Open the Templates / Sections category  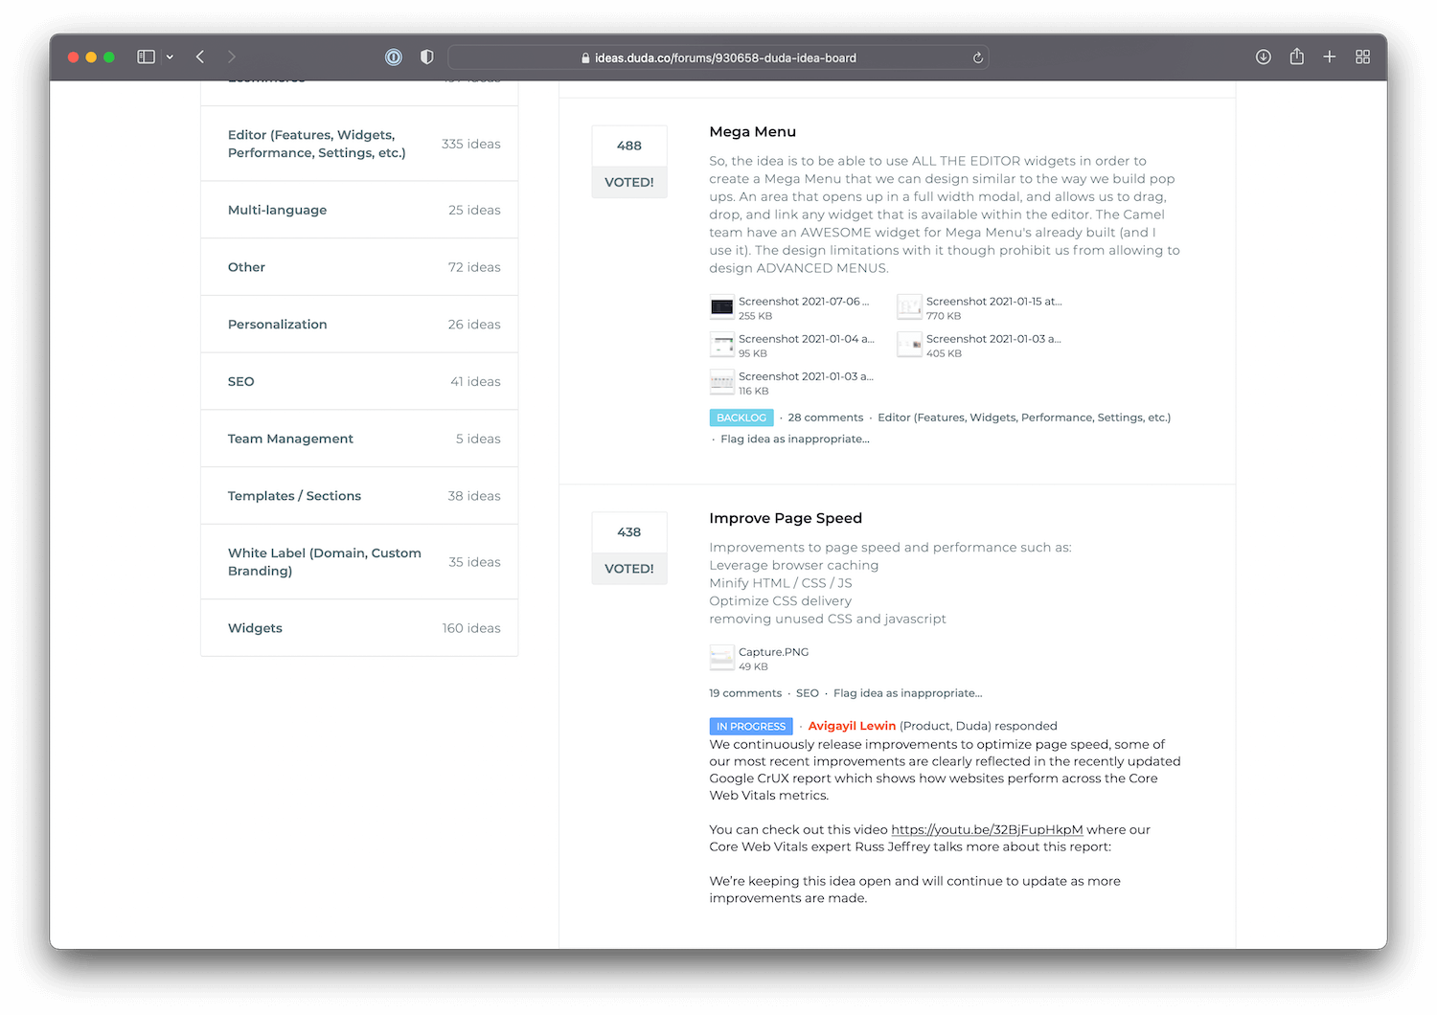point(359,496)
